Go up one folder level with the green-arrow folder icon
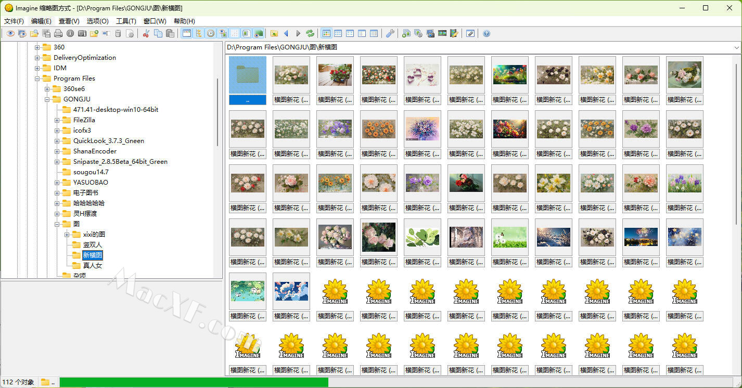 (274, 33)
